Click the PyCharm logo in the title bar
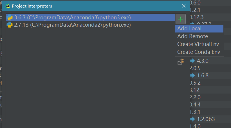Image resolution: width=231 pixels, height=128 pixels. pos(8,6)
